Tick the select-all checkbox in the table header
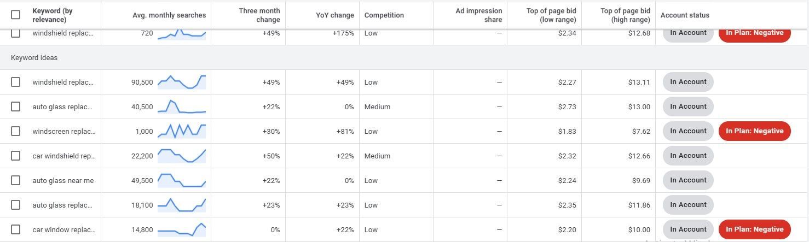 click(x=15, y=15)
